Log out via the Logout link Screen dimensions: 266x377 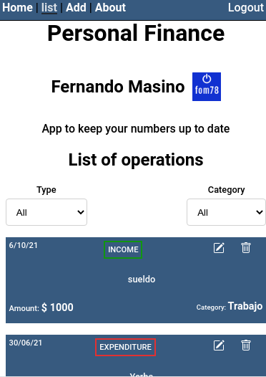pyautogui.click(x=246, y=7)
